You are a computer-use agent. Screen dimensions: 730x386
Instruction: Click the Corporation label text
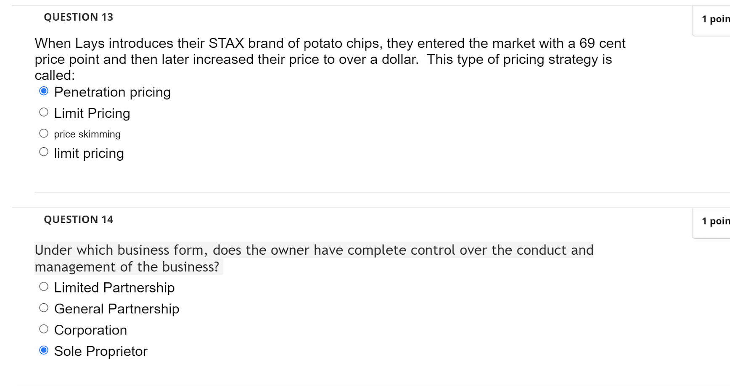point(90,330)
